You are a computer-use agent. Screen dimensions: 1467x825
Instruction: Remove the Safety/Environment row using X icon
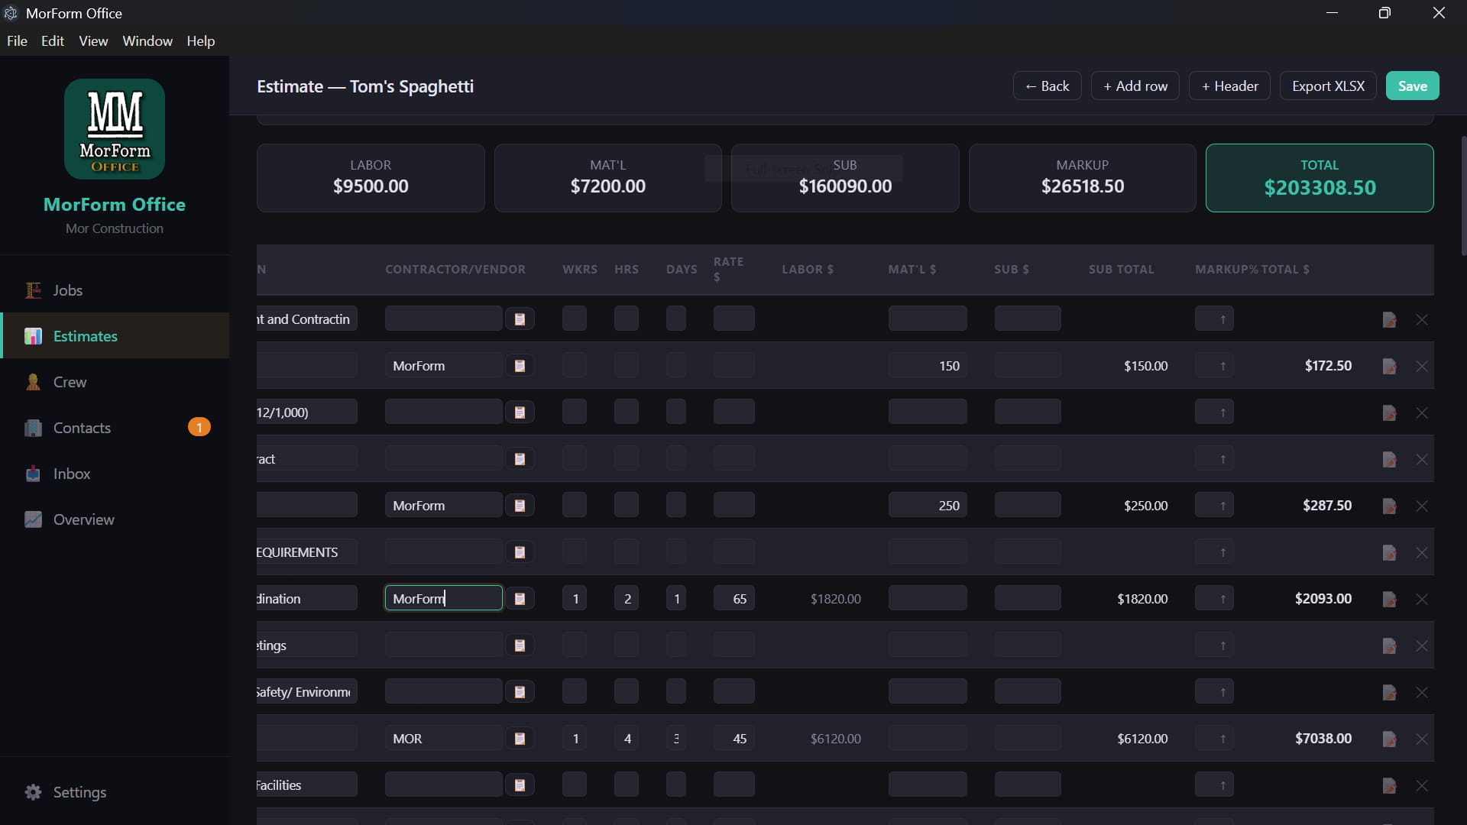point(1422,693)
